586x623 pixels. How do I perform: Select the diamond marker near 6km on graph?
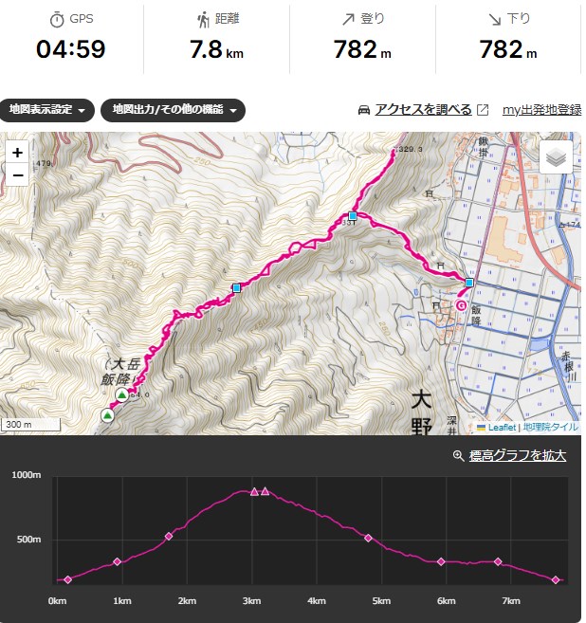[441, 562]
